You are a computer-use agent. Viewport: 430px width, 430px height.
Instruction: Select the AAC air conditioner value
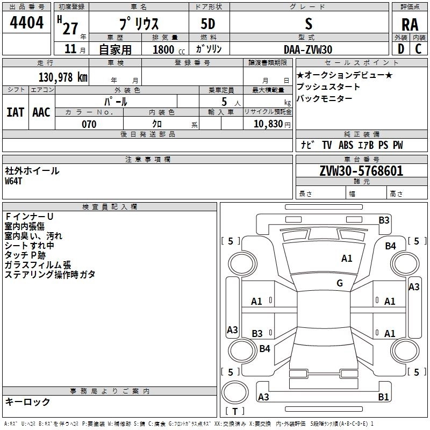coord(41,112)
